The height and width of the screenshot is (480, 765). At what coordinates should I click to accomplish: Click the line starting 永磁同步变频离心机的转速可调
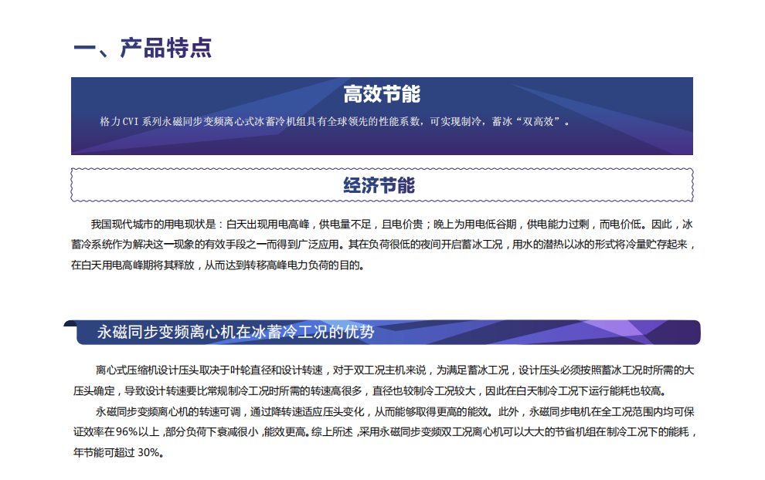[395, 412]
